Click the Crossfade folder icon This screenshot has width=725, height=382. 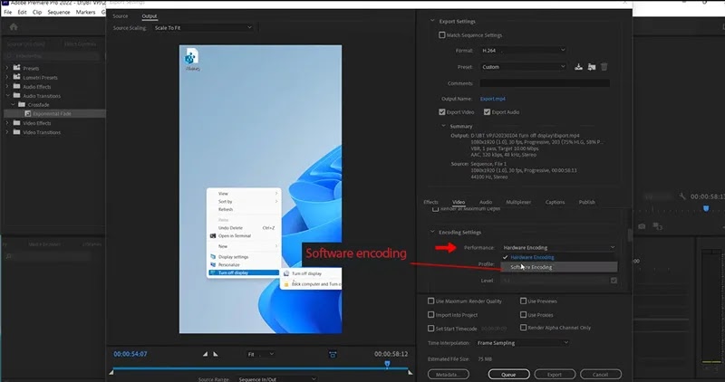(22, 104)
